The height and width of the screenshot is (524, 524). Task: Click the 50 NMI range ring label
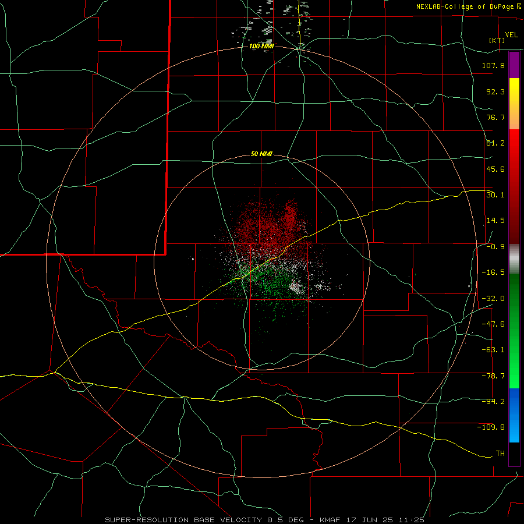point(261,154)
